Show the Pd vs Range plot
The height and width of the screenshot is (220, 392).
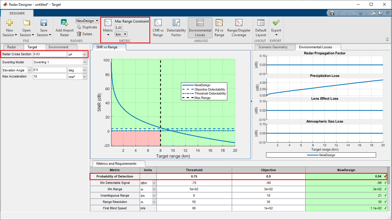click(x=219, y=23)
